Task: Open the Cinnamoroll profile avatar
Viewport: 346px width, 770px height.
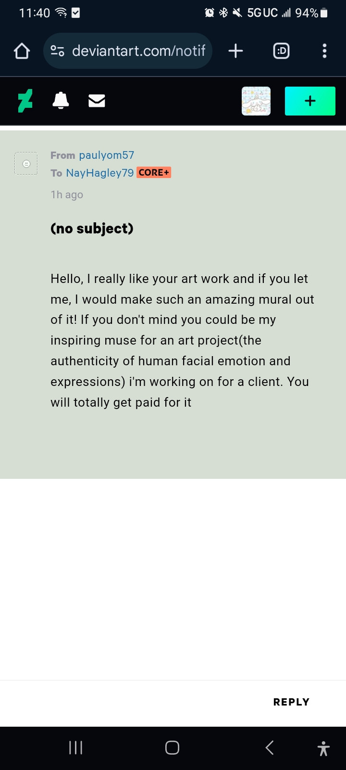Action: (x=256, y=101)
